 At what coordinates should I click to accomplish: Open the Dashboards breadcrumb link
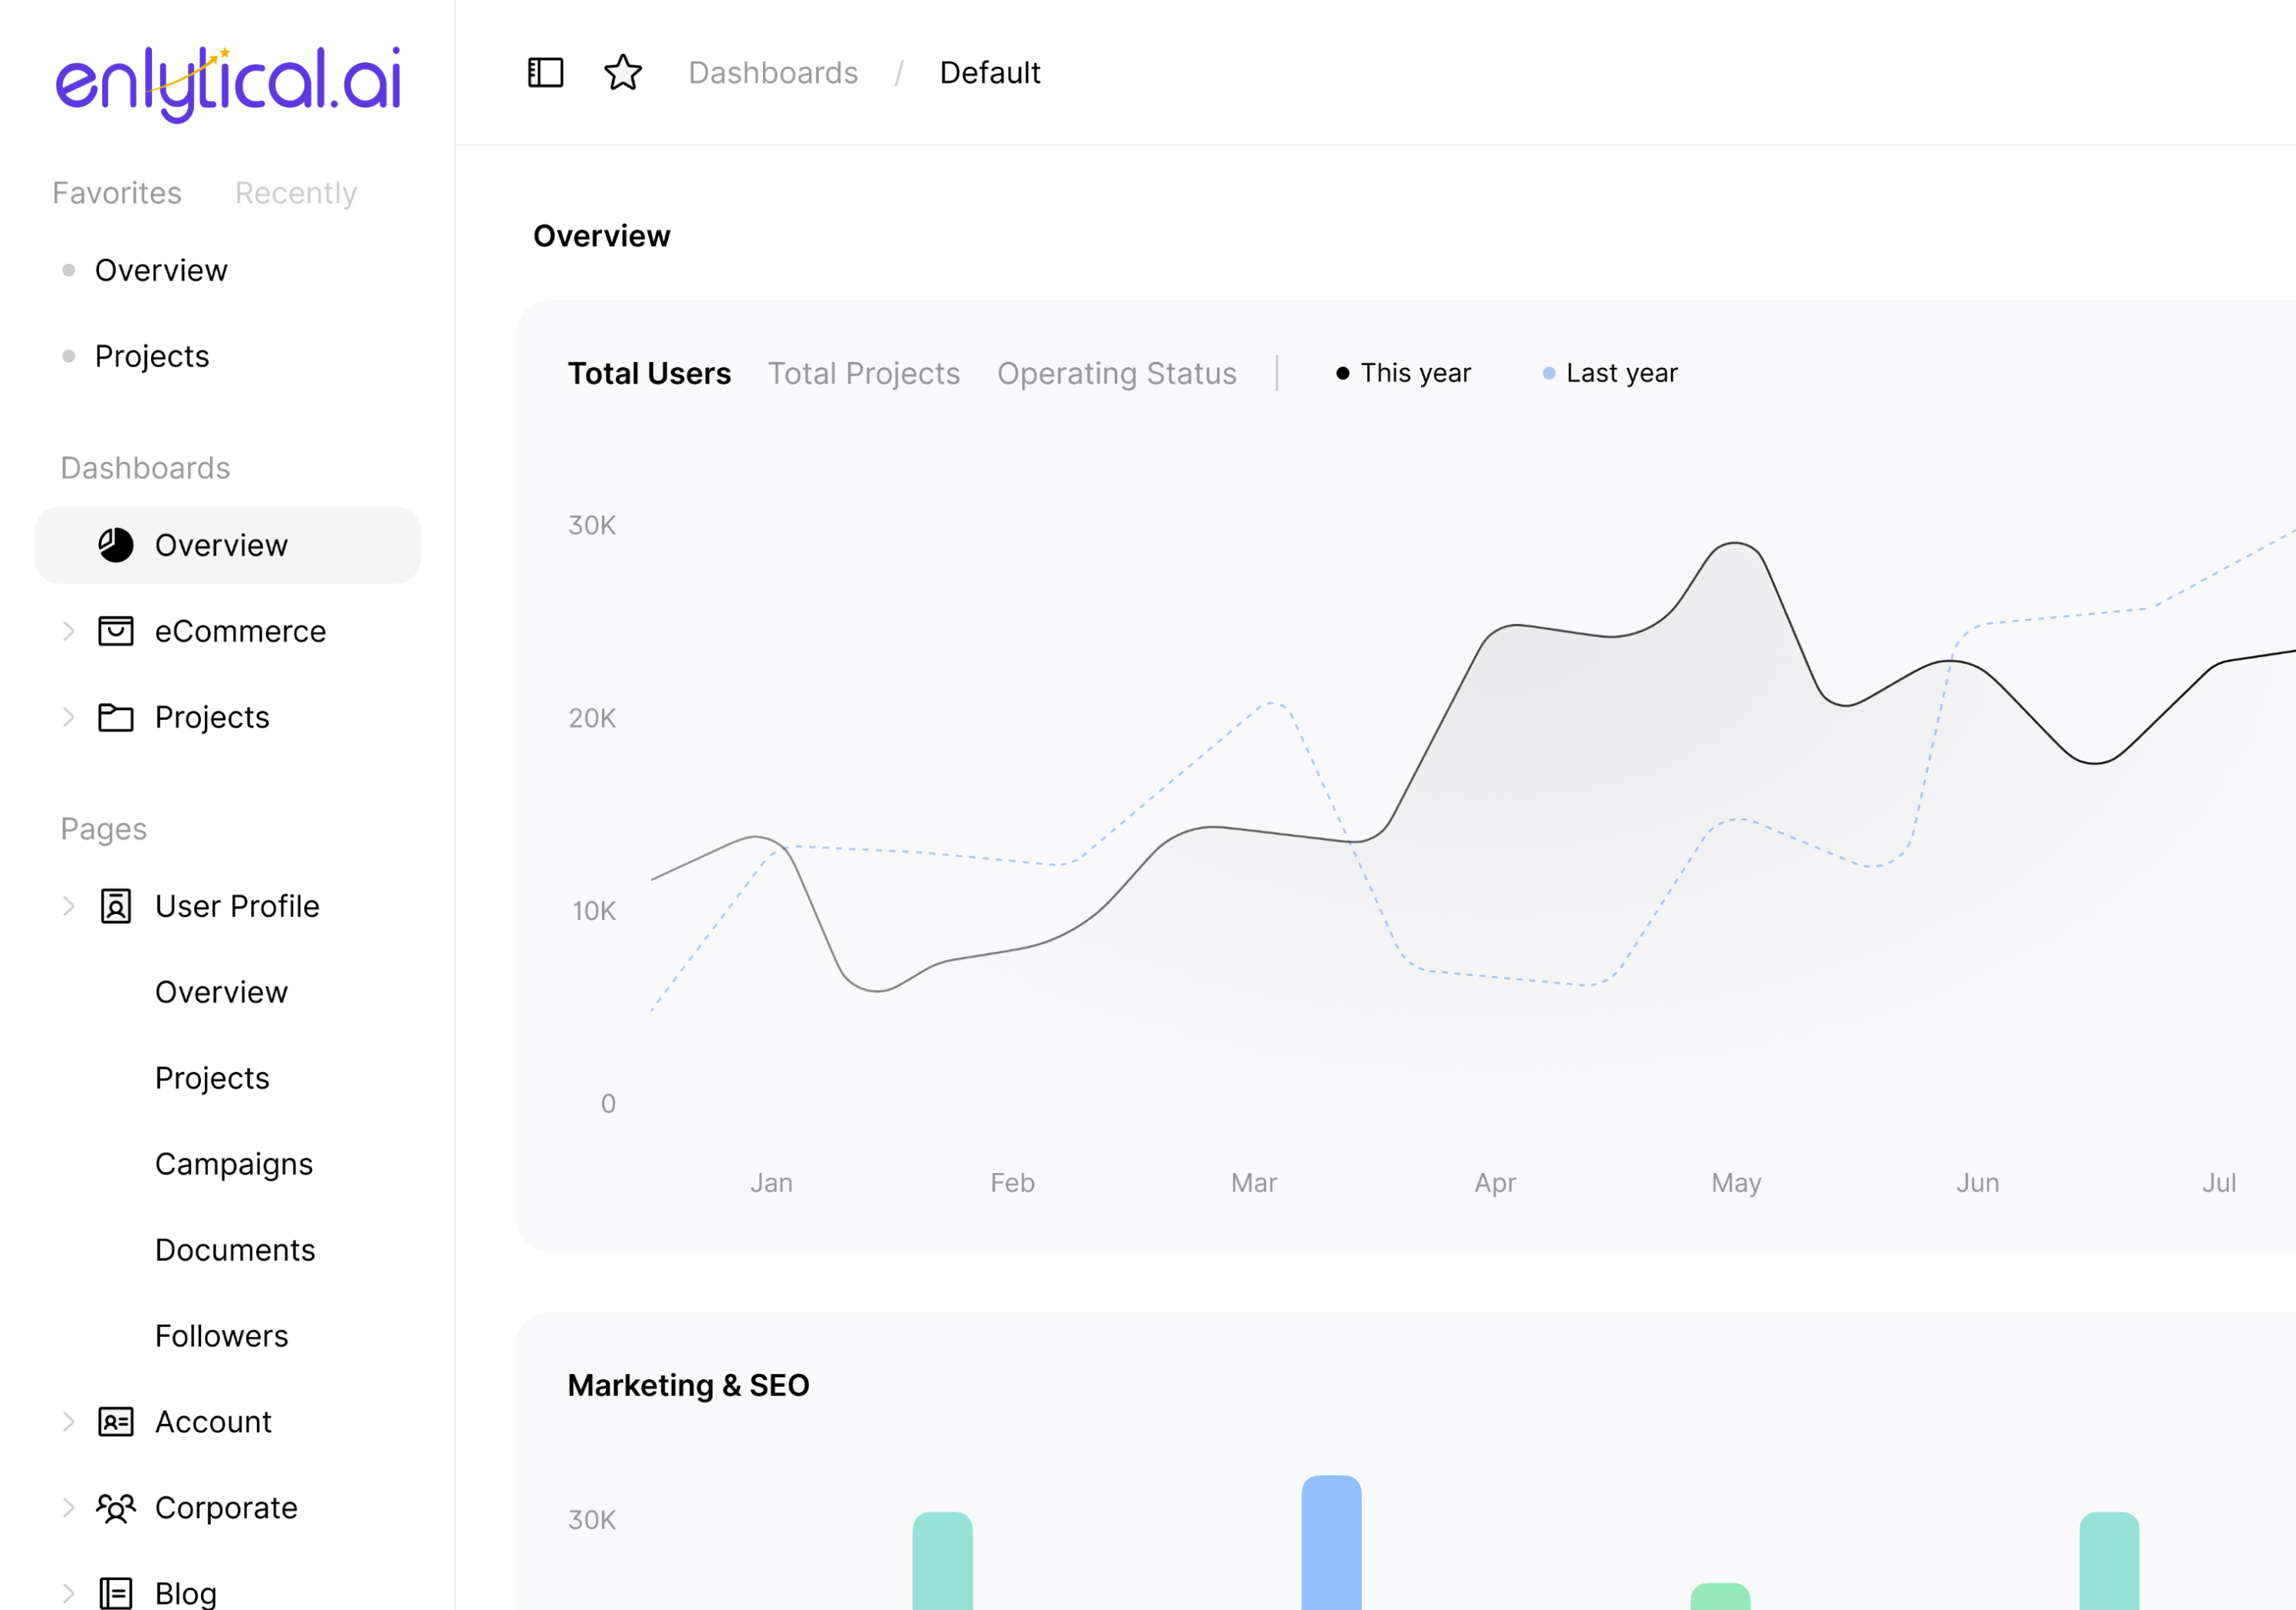[773, 73]
